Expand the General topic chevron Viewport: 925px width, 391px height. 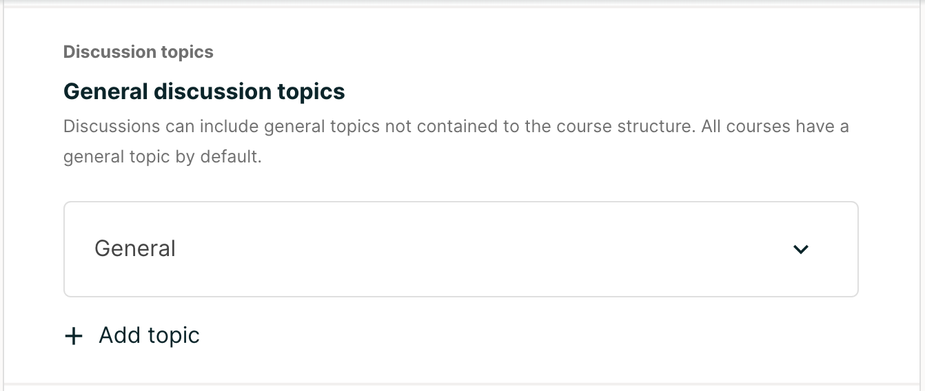800,249
